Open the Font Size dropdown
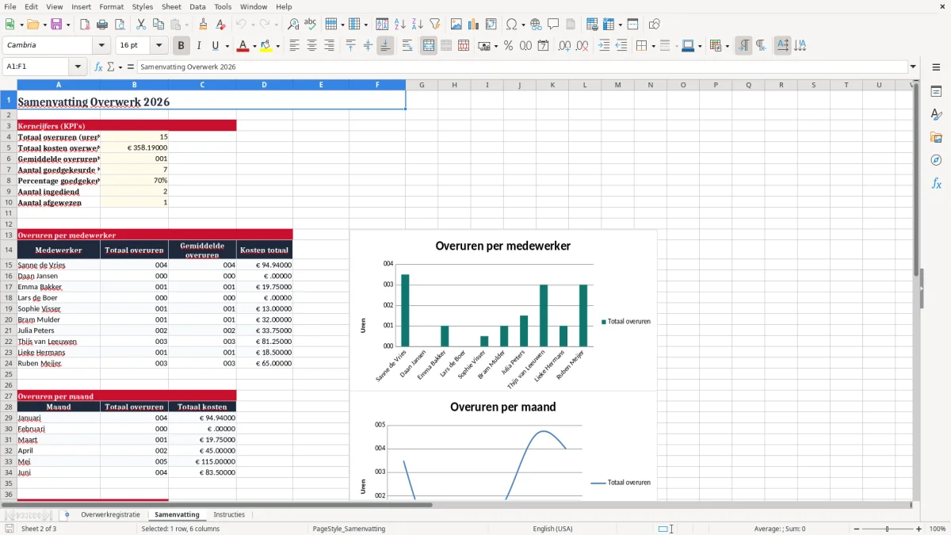 coord(159,46)
